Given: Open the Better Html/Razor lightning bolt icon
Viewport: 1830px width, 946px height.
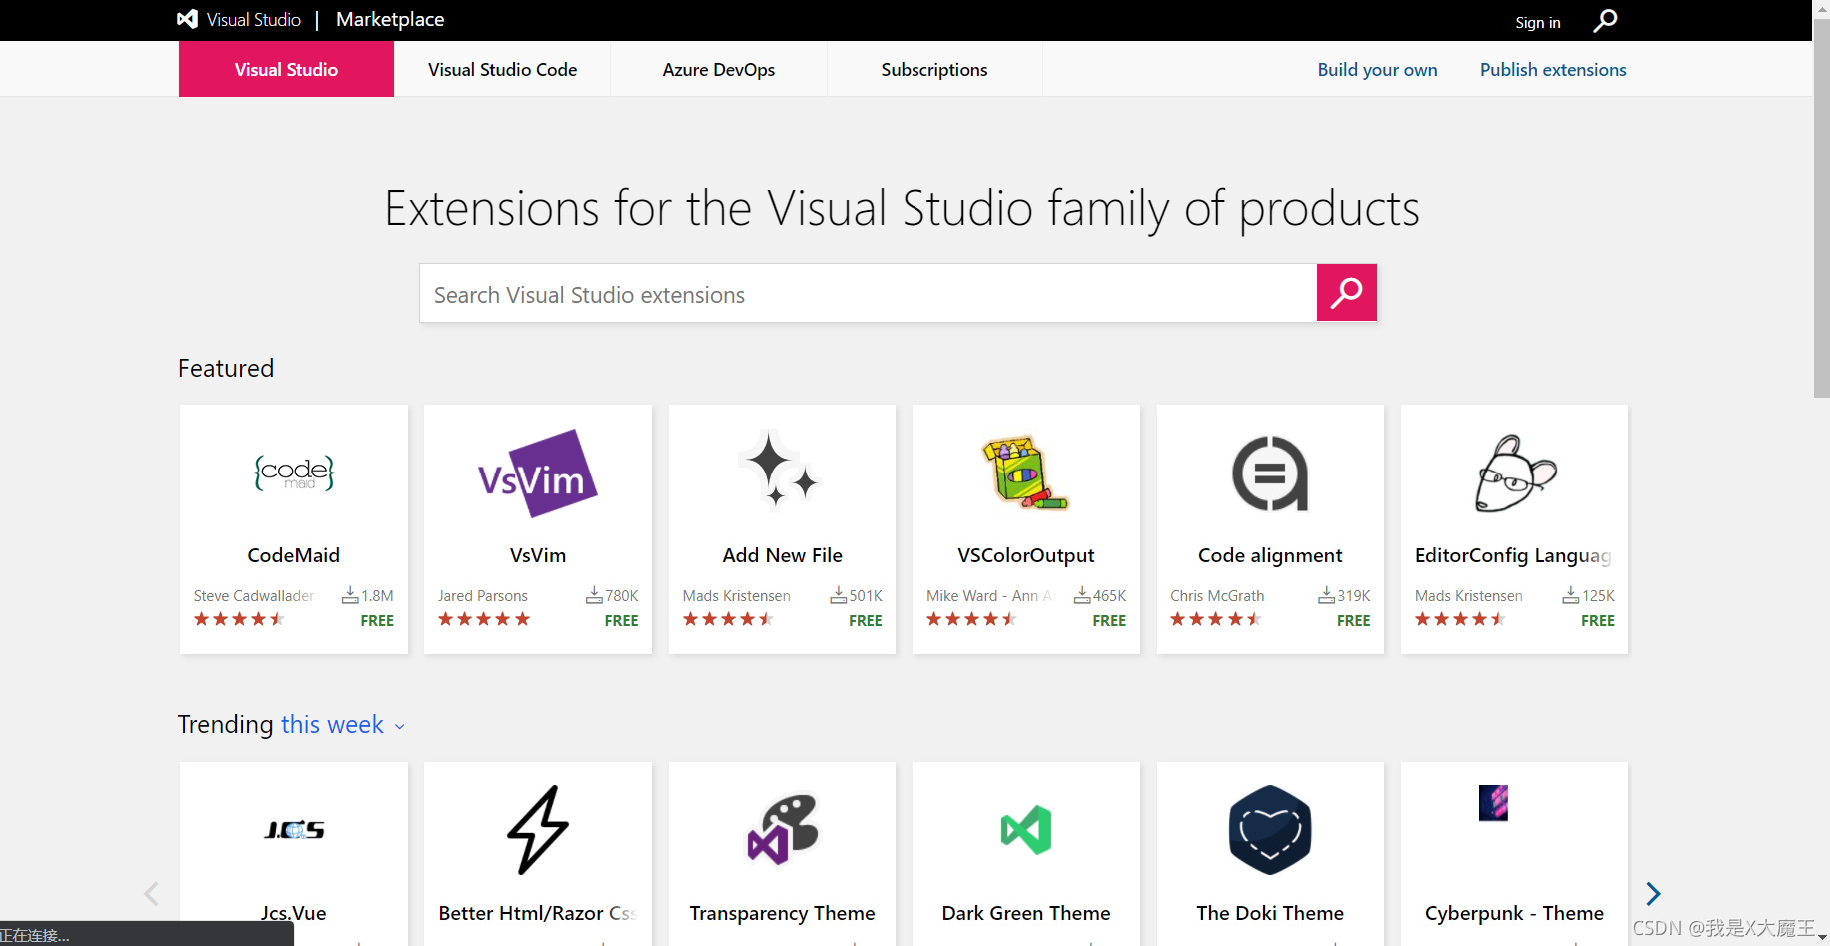Looking at the screenshot, I should pos(538,829).
